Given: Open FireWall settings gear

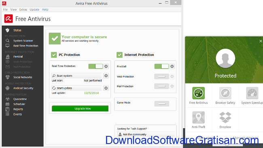Looking at the screenshot, I should pyautogui.click(x=172, y=67).
